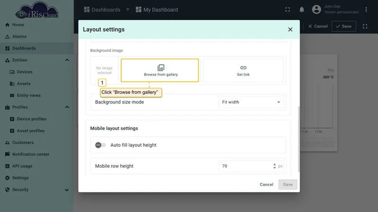Viewport: 378px width, 212px height.
Task: Click the Settings gear icon
Action: [8, 178]
